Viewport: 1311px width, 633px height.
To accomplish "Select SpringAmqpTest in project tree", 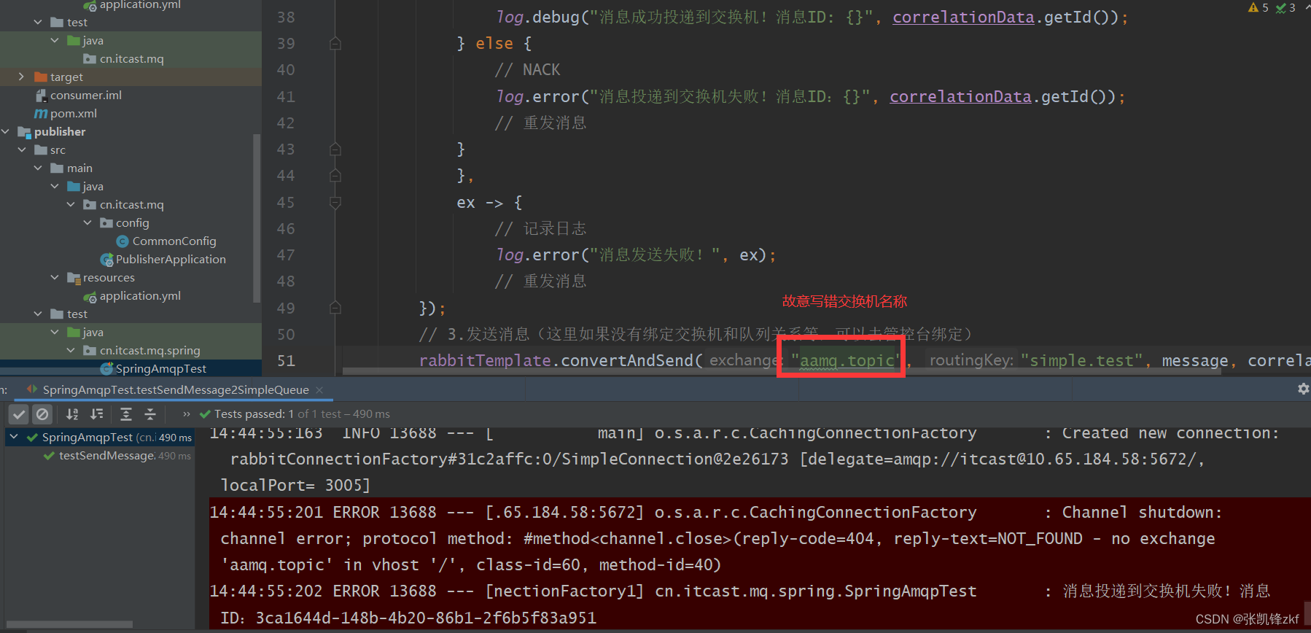I will 161,368.
